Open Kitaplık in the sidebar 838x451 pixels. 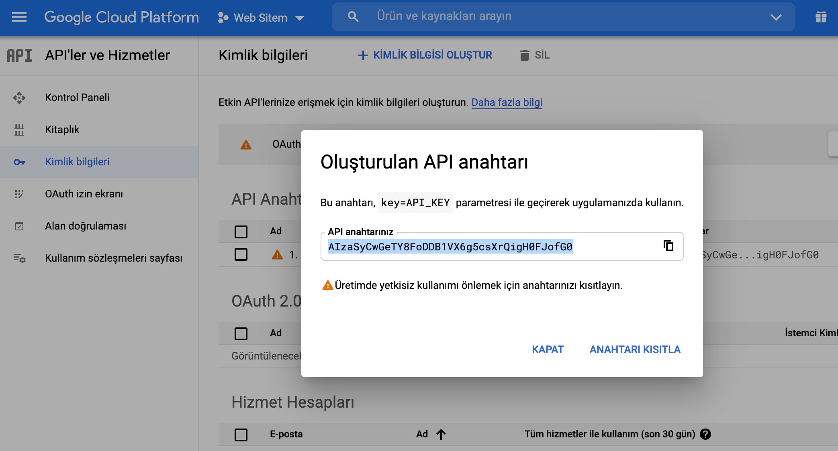[x=99, y=130]
